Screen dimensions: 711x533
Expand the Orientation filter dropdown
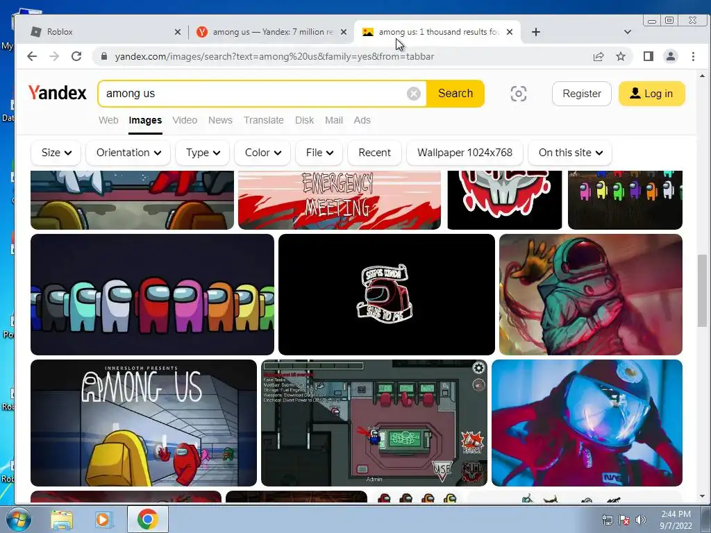128,153
